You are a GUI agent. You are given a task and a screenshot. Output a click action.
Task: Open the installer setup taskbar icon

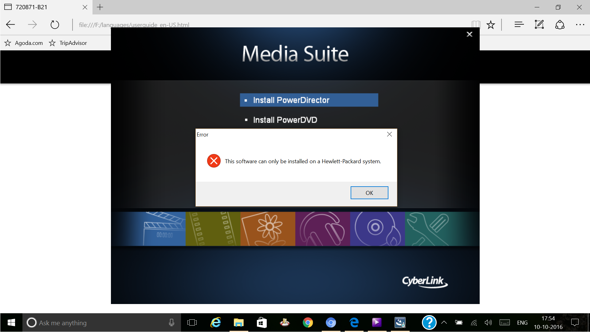point(400,322)
